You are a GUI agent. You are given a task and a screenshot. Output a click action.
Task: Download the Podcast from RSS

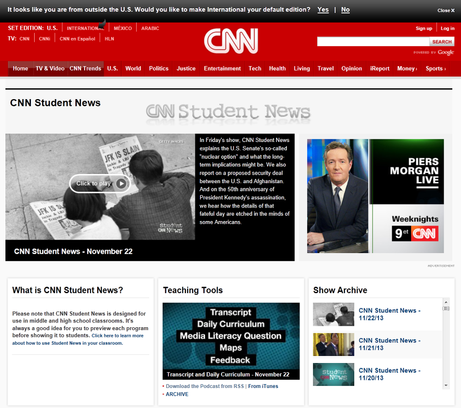(x=205, y=386)
